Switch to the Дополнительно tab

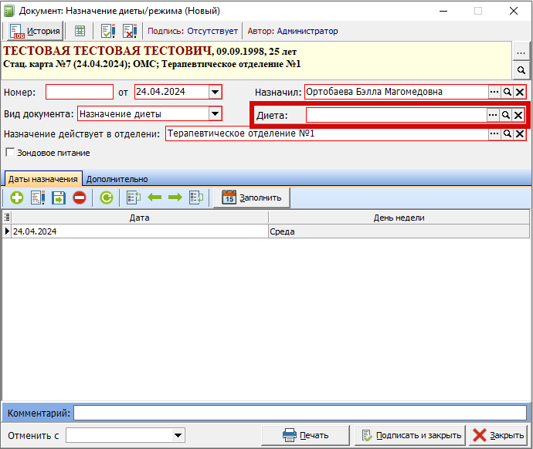coord(117,178)
